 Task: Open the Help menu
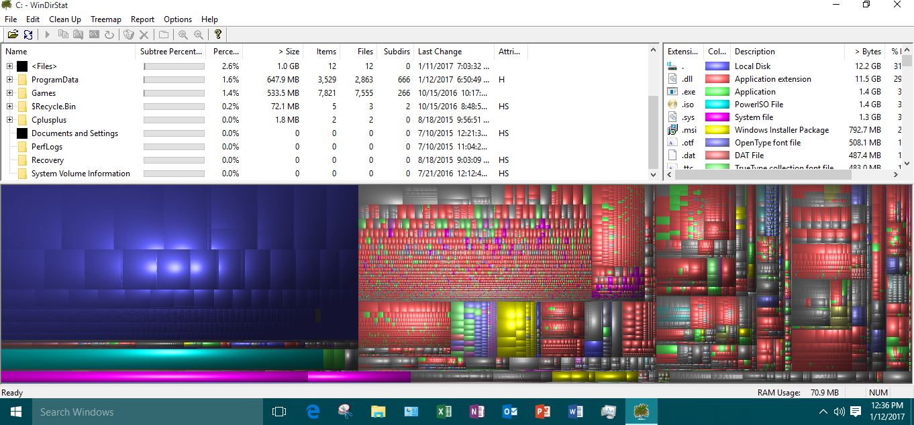coord(209,19)
